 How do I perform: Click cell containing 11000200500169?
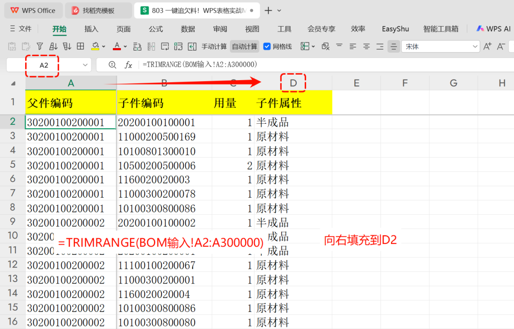pyautogui.click(x=164, y=137)
